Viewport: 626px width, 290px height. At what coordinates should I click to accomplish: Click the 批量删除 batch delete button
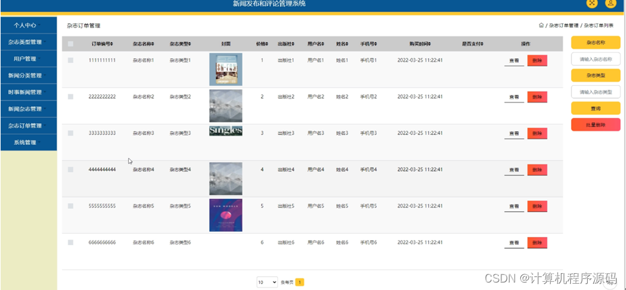click(596, 124)
